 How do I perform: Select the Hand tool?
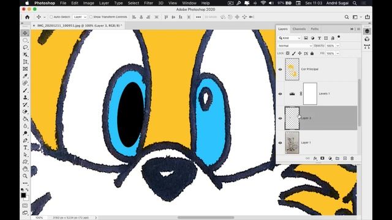click(25, 169)
